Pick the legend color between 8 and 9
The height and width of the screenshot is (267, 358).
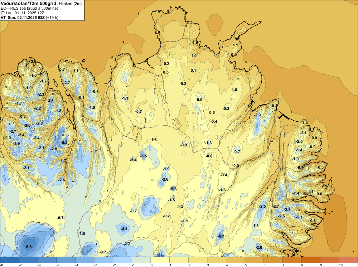311,260
